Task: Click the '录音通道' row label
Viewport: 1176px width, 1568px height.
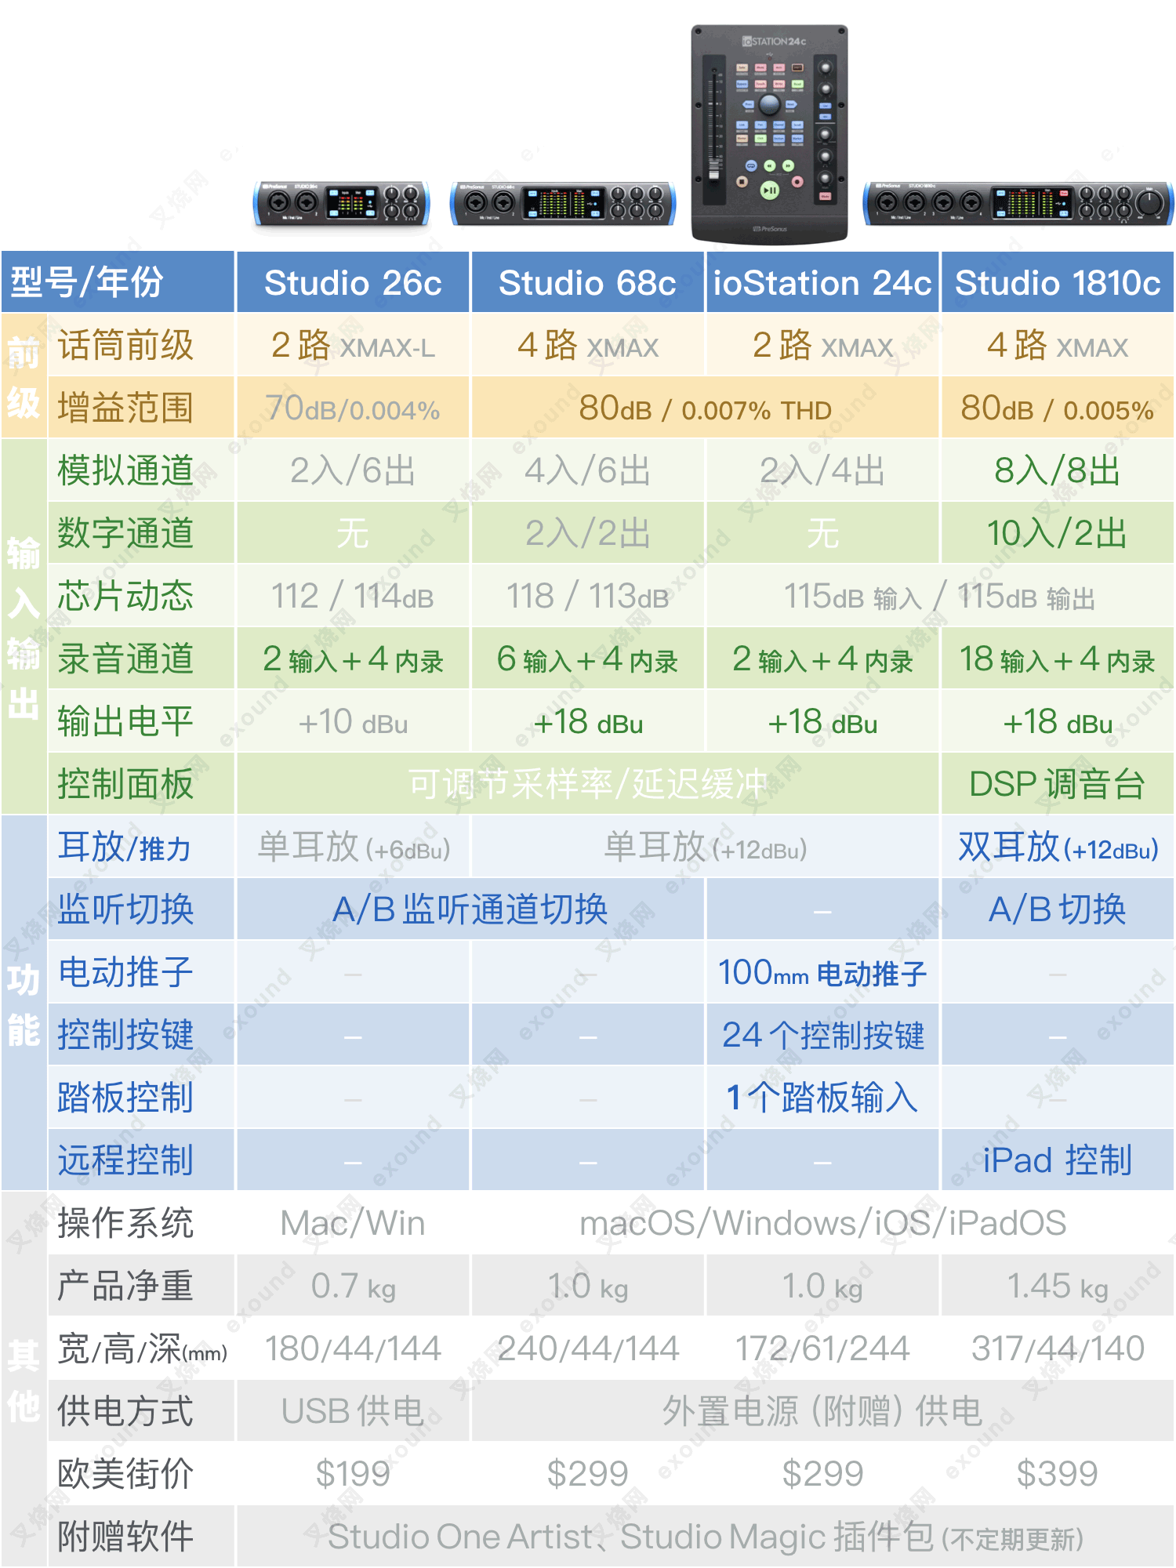Action: 141,659
